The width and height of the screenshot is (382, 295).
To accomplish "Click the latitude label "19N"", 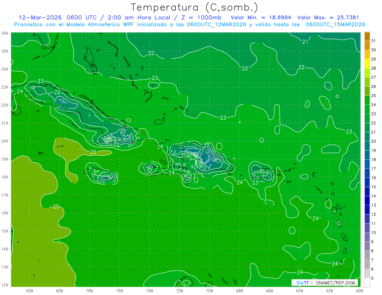I will click(x=5, y=159).
